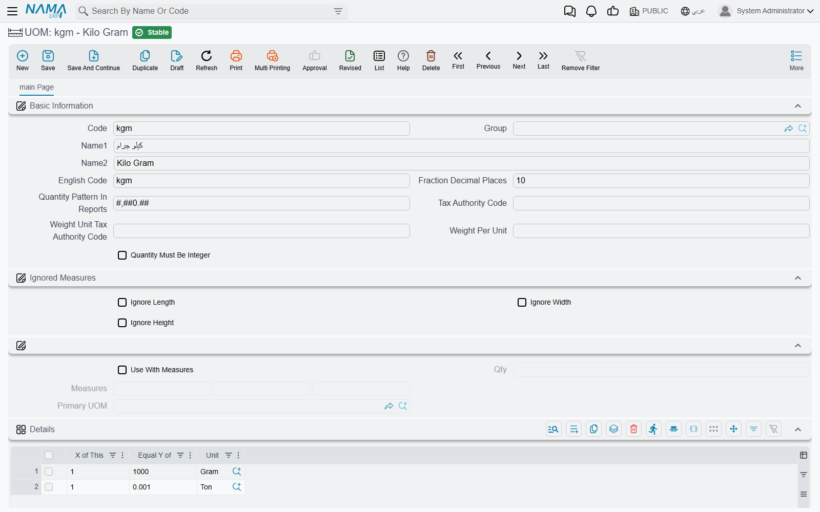Open System Administrator user dropdown
Image resolution: width=820 pixels, height=512 pixels.
tap(766, 11)
